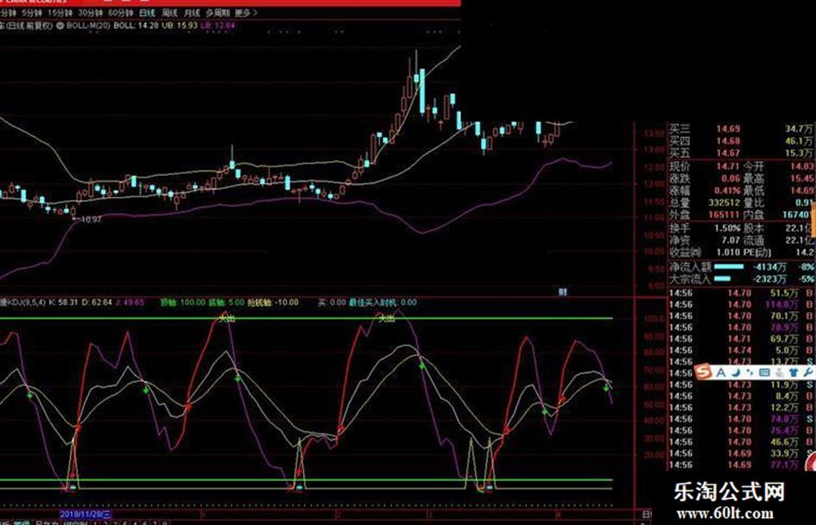The width and height of the screenshot is (816, 525).
Task: Switch chart to 60分钟 period
Action: [121, 13]
